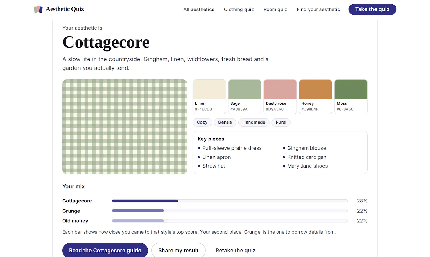This screenshot has width=430, height=257.
Task: Select Find your aesthetic in navigation
Action: (x=318, y=9)
